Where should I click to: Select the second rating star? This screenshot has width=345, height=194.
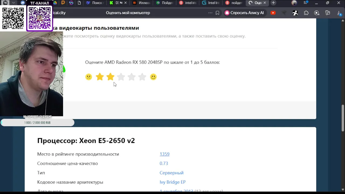pos(110,77)
